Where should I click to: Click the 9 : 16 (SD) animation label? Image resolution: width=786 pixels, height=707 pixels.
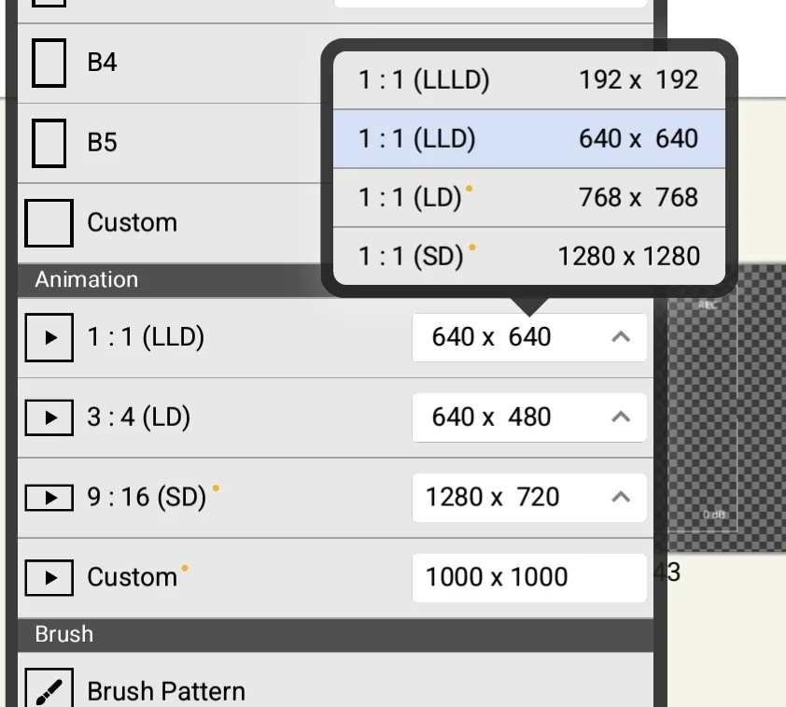[x=147, y=497]
